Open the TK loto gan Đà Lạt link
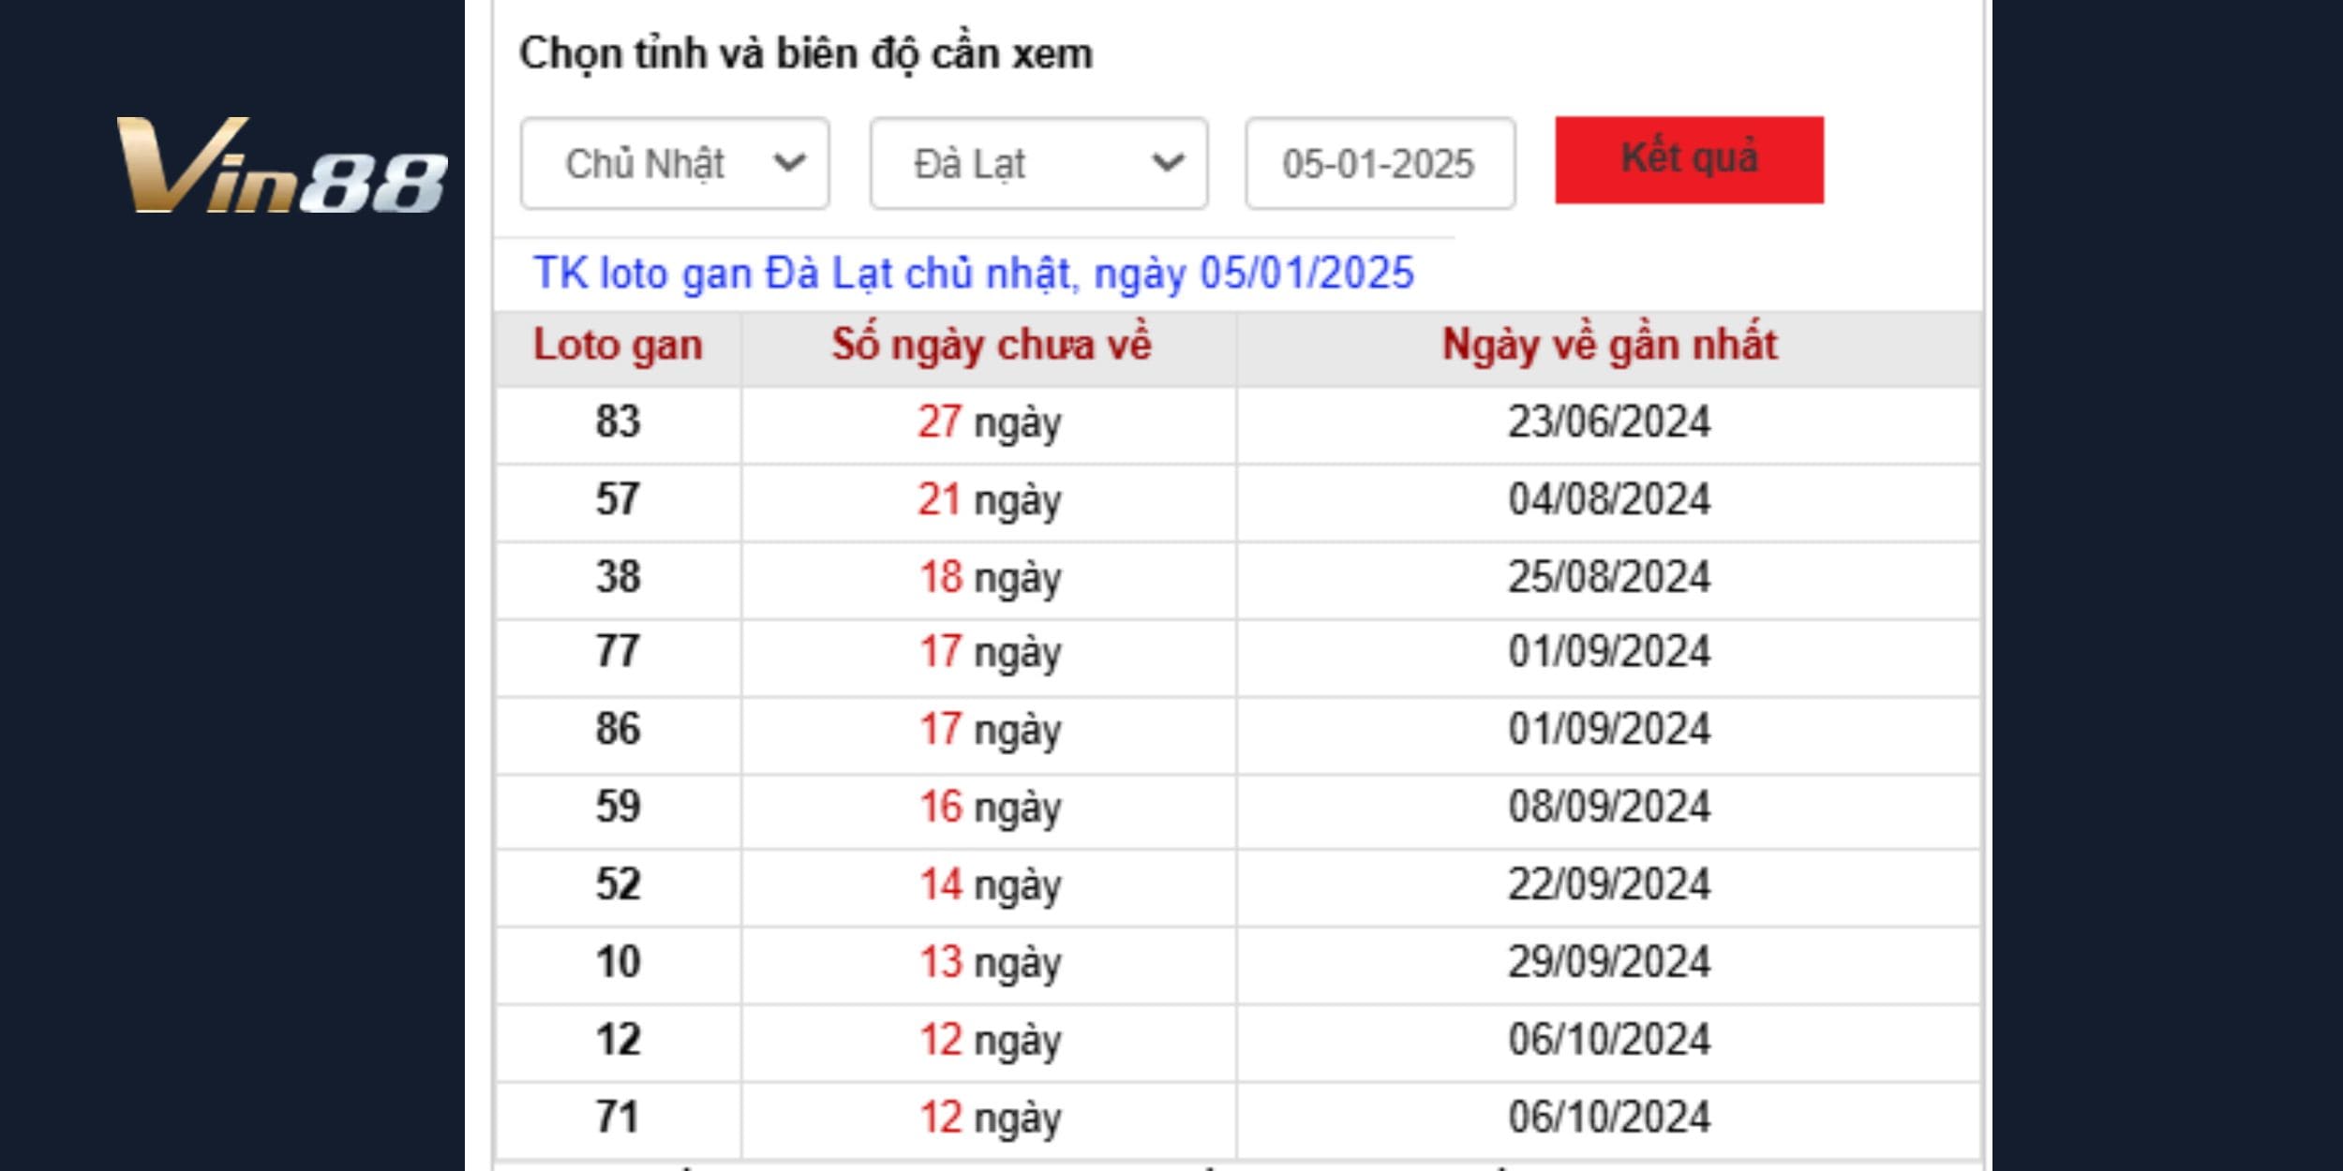Screen dimensions: 2343x1171 pos(973,274)
